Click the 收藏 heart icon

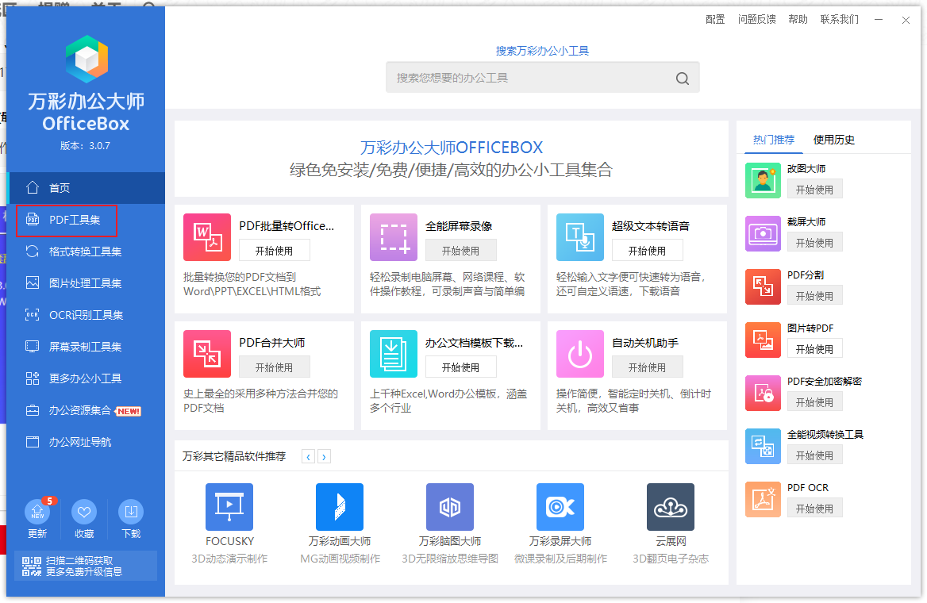point(84,512)
